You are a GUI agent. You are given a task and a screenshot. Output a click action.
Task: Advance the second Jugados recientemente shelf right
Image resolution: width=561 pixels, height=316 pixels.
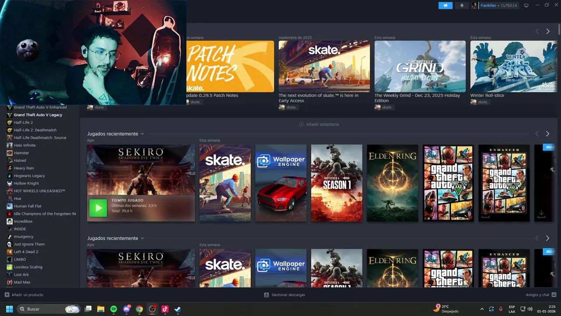pos(547,238)
